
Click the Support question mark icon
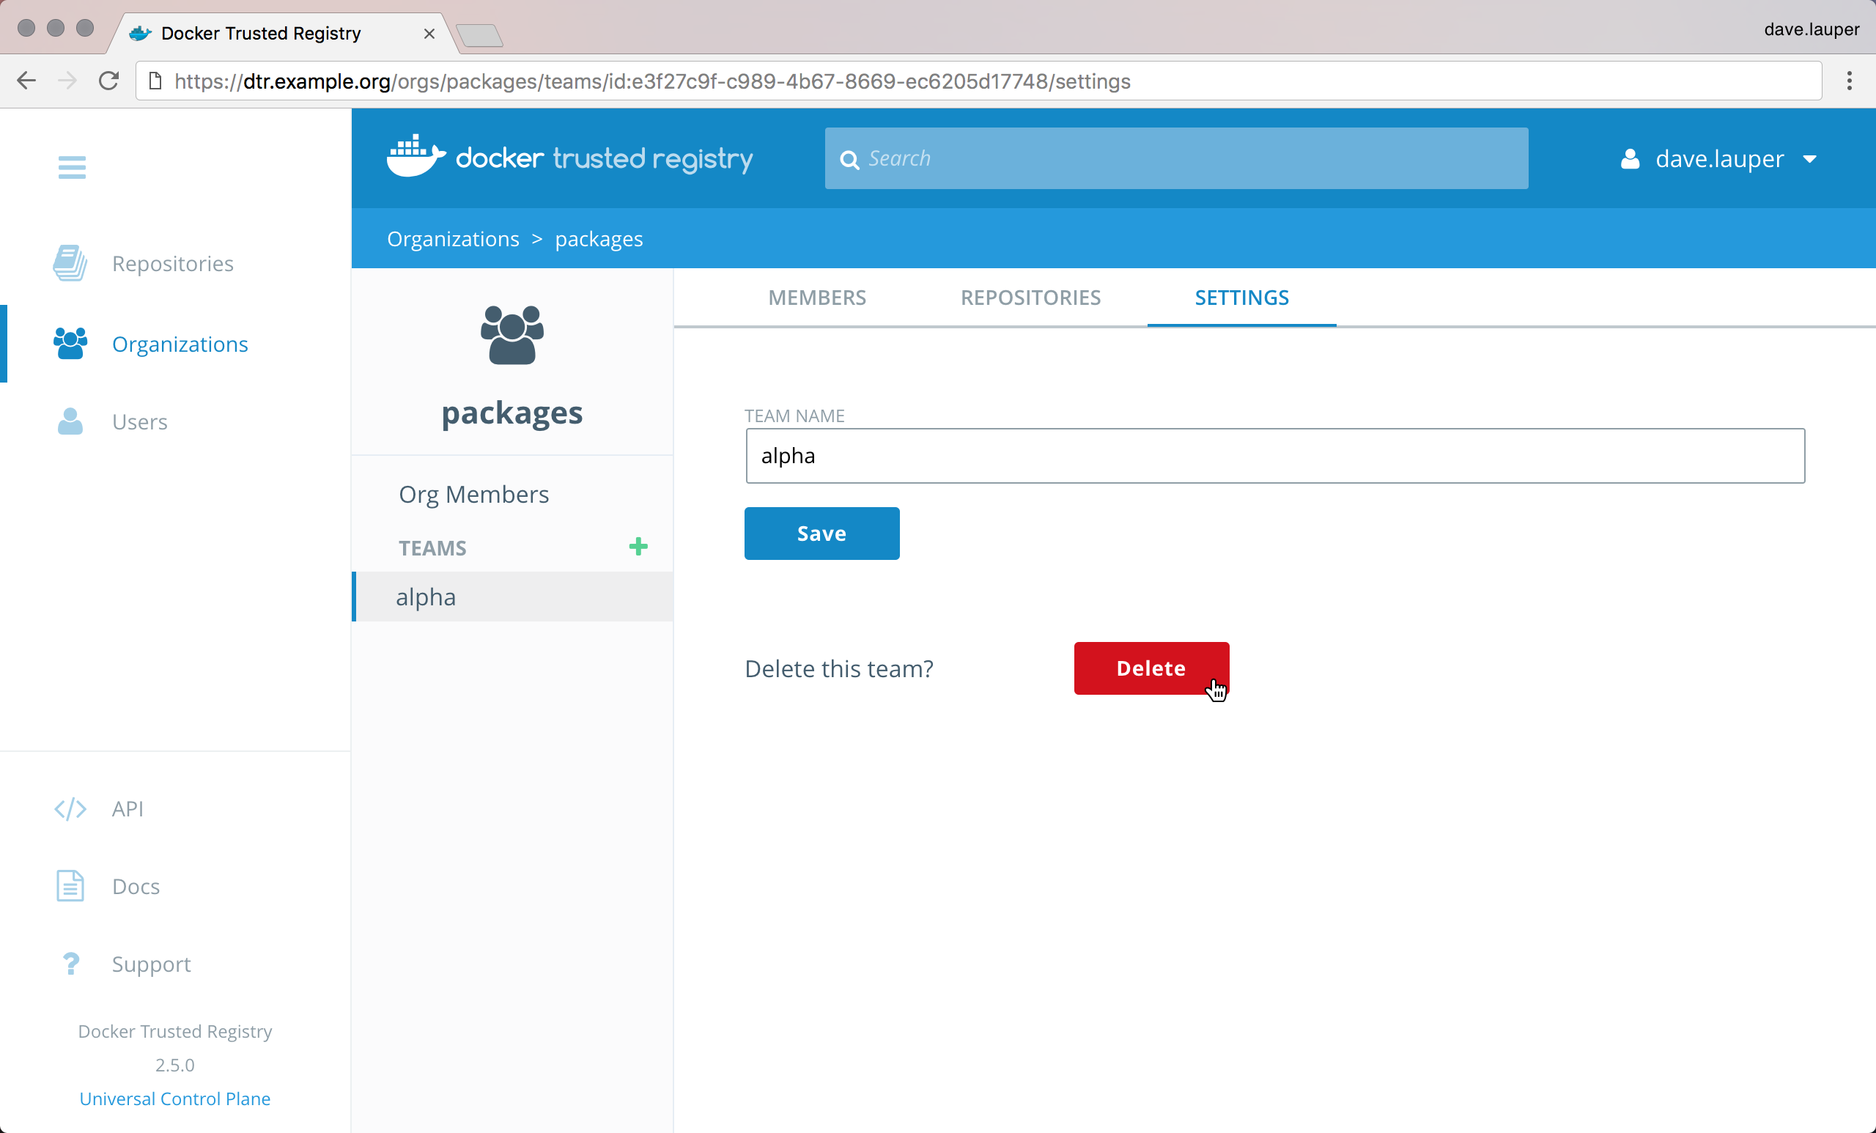coord(70,964)
